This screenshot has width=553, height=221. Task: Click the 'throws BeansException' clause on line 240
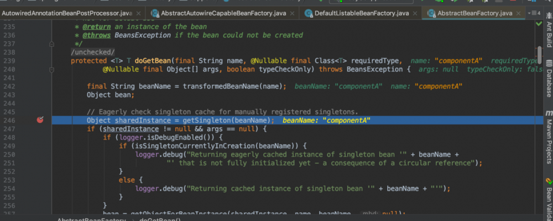tap(361, 69)
